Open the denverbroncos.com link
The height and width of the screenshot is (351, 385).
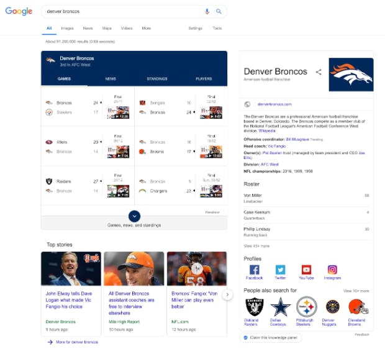pos(274,104)
